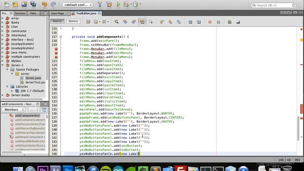The width and height of the screenshot is (304, 171).
Task: Open the Profile Project dropdown arrow
Action: tap(141, 4)
